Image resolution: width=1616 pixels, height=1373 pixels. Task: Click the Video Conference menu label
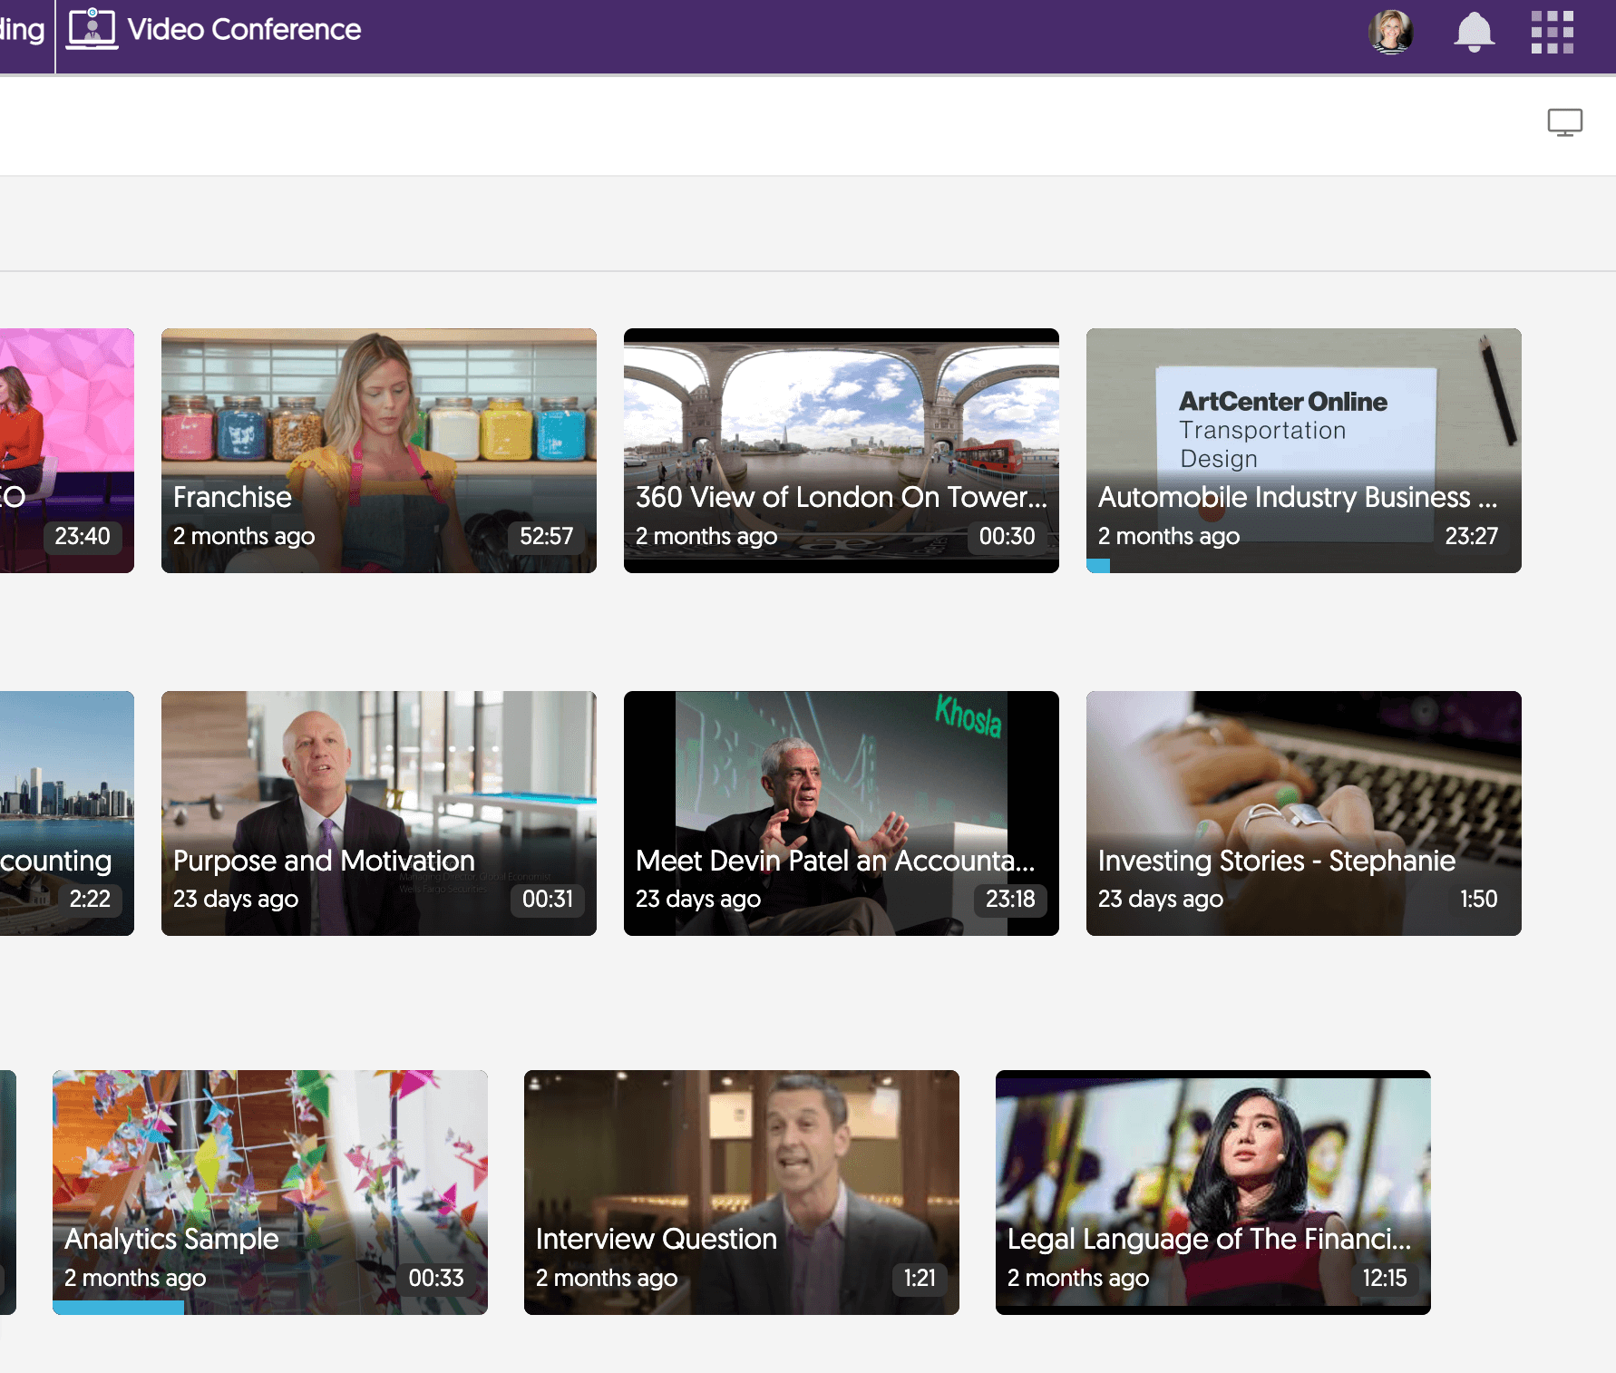(x=244, y=29)
